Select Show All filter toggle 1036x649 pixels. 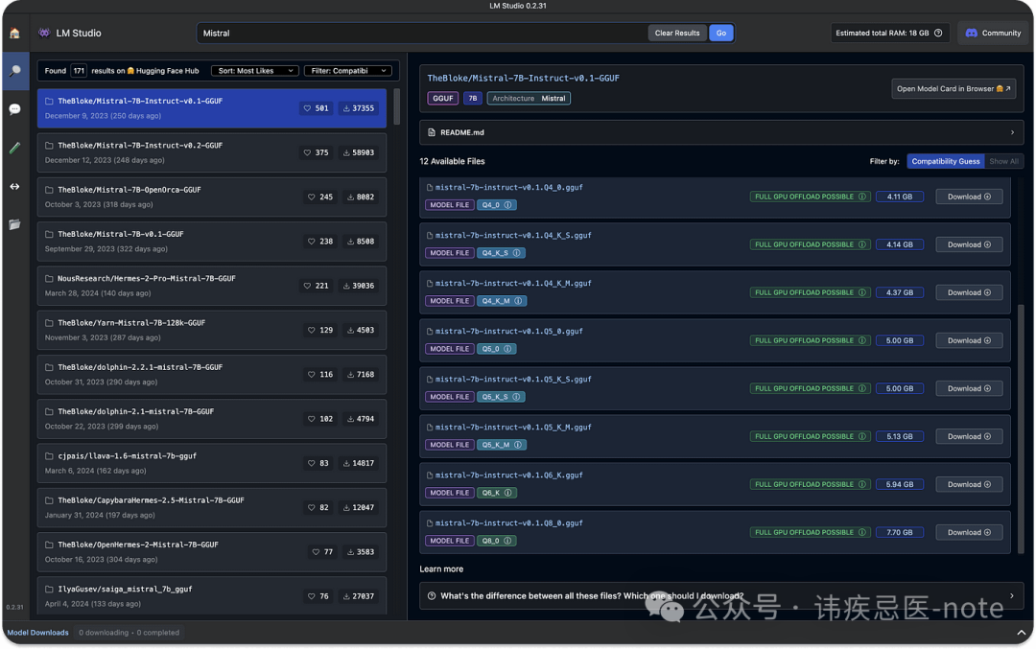point(1003,162)
